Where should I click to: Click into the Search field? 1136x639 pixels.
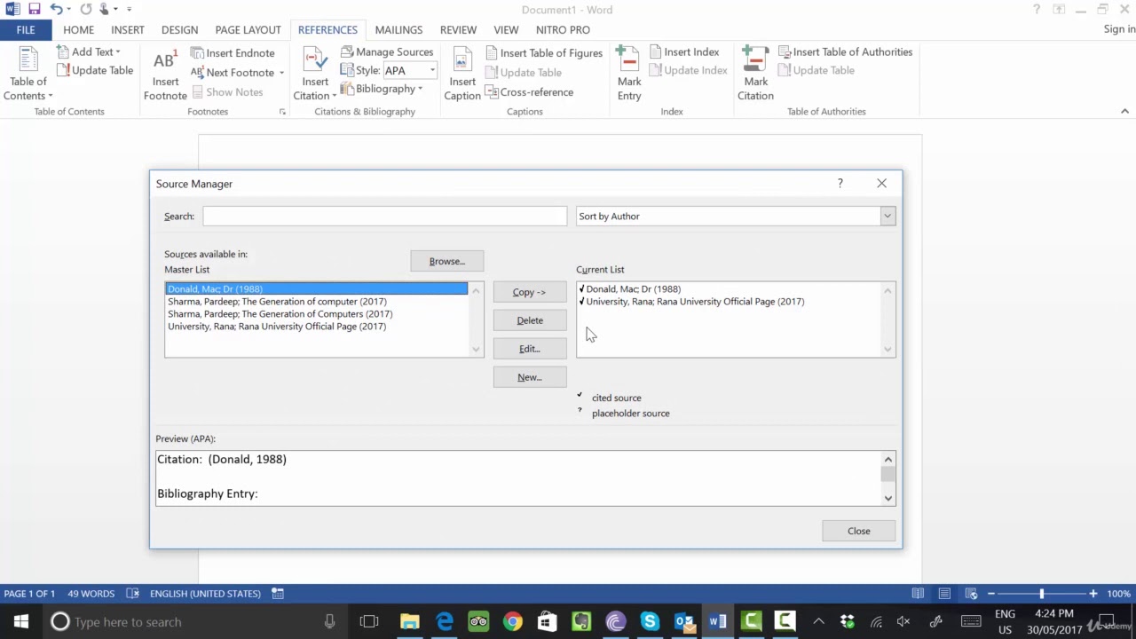click(384, 217)
